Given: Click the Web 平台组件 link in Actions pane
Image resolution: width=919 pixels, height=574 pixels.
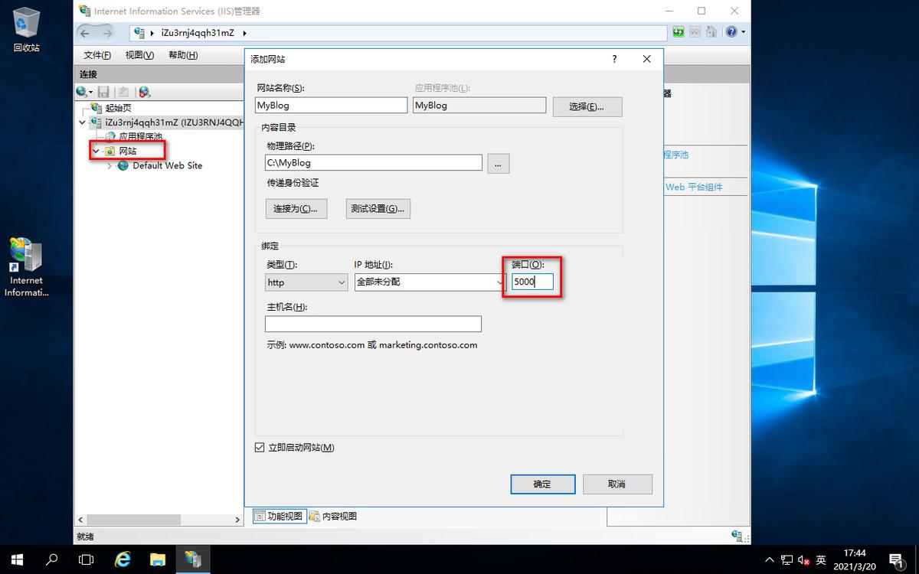Looking at the screenshot, I should 693,187.
